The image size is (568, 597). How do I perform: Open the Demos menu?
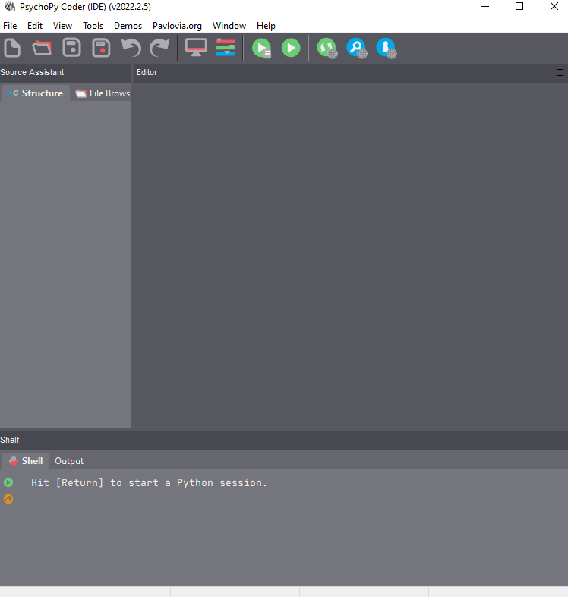click(128, 26)
